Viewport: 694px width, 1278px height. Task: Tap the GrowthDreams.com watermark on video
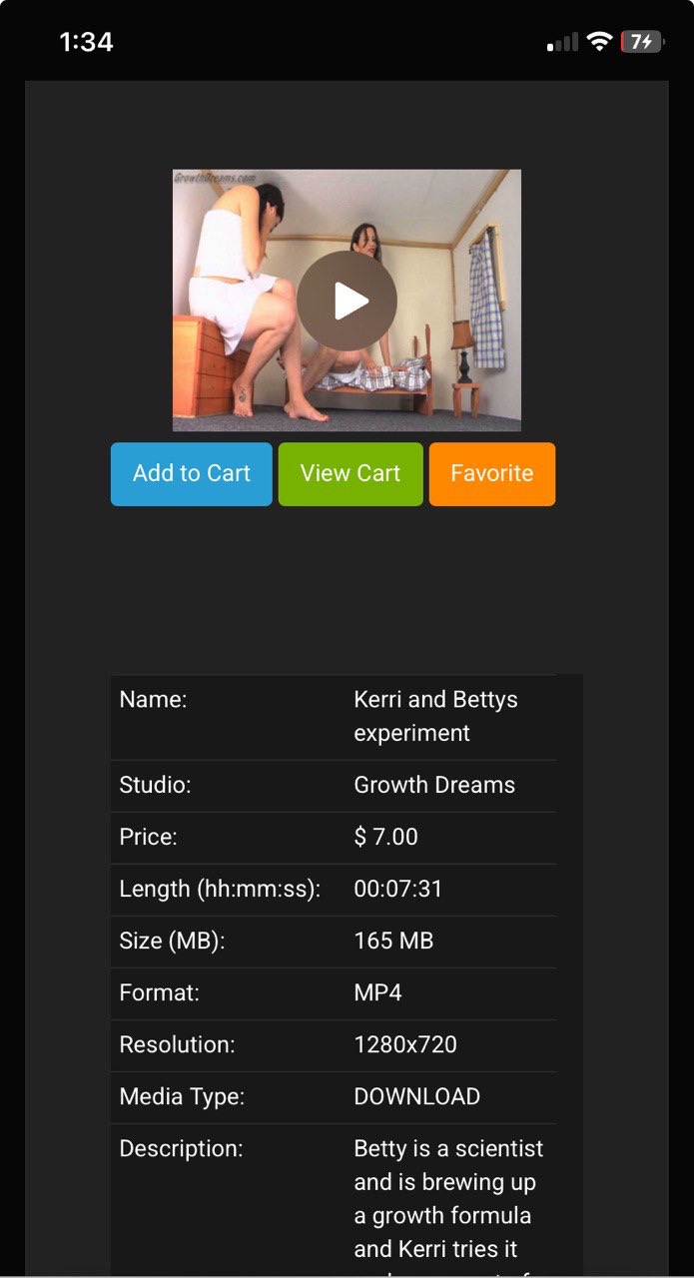pos(215,178)
